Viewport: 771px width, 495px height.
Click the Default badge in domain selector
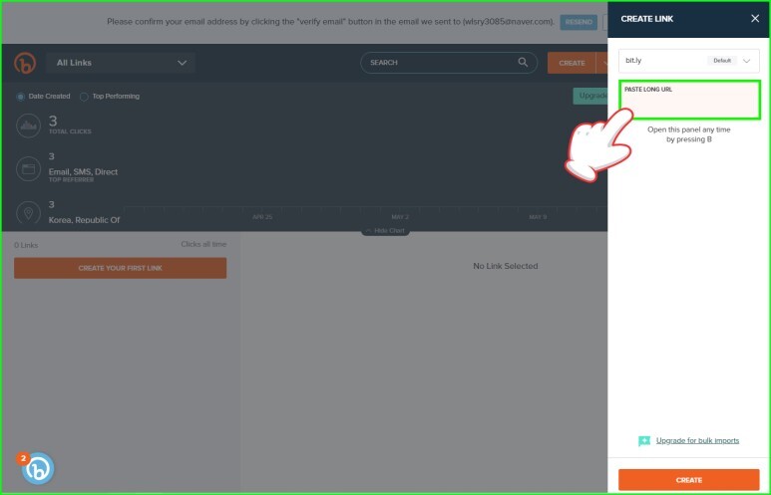(x=722, y=61)
